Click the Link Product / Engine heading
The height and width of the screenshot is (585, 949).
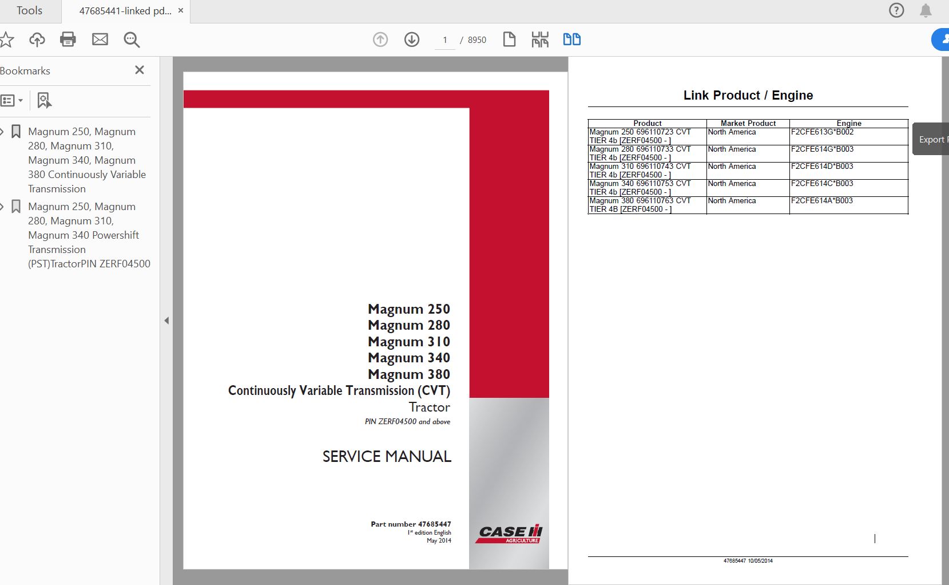[x=748, y=95]
